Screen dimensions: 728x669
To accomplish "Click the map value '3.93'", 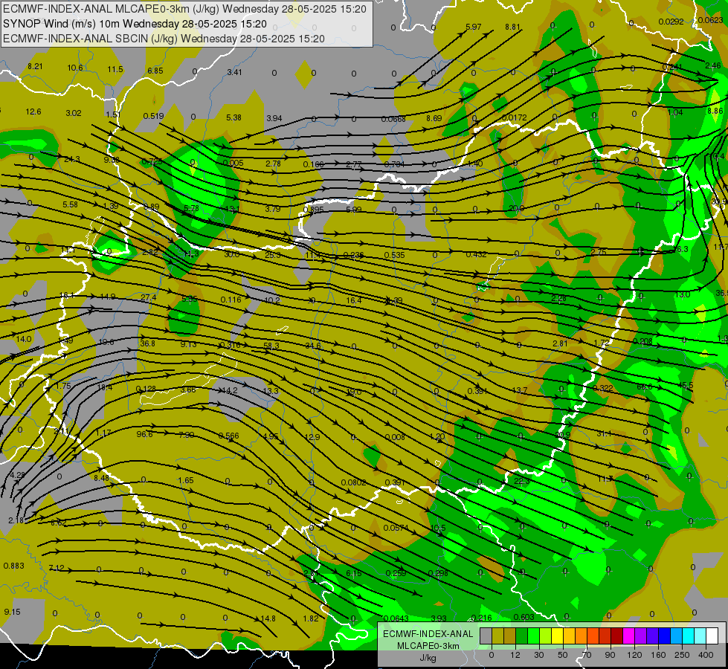I will (438, 618).
